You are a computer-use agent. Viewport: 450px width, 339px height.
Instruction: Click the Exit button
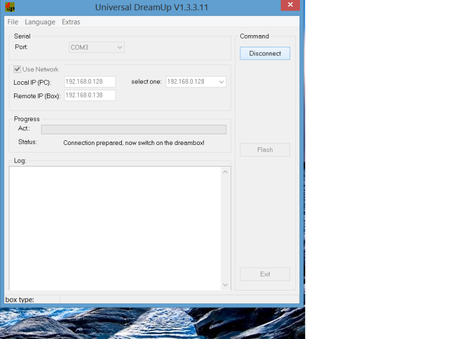click(x=265, y=274)
